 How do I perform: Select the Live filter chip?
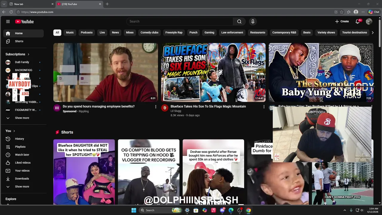pos(102,33)
